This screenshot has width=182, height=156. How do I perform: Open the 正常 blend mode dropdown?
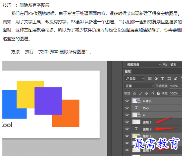139,86
